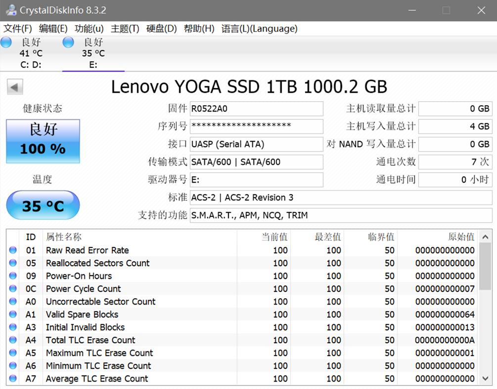Click the power on count 7 次 field
The image size is (497, 389).
click(455, 162)
